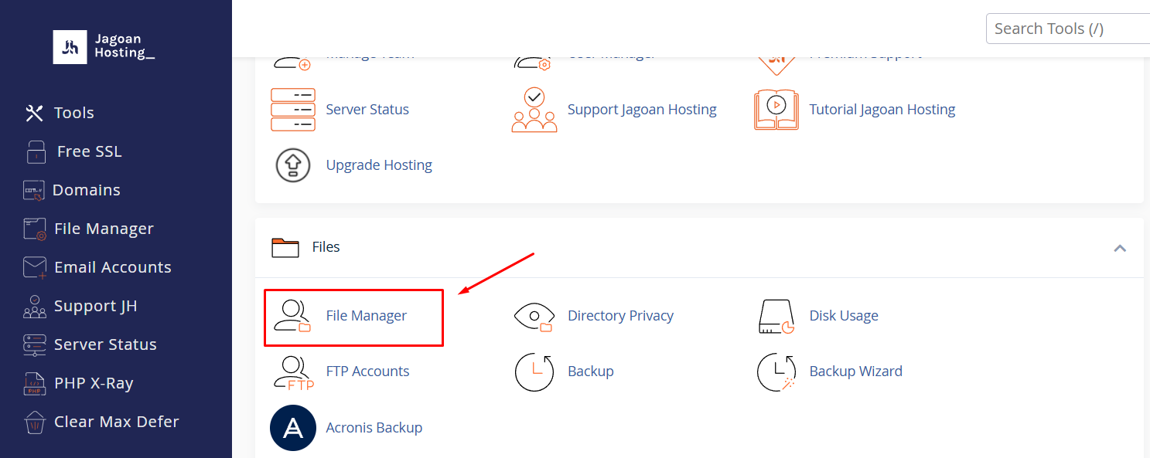Open the Disk Usage drive icon
The image size is (1150, 458).
click(x=776, y=317)
